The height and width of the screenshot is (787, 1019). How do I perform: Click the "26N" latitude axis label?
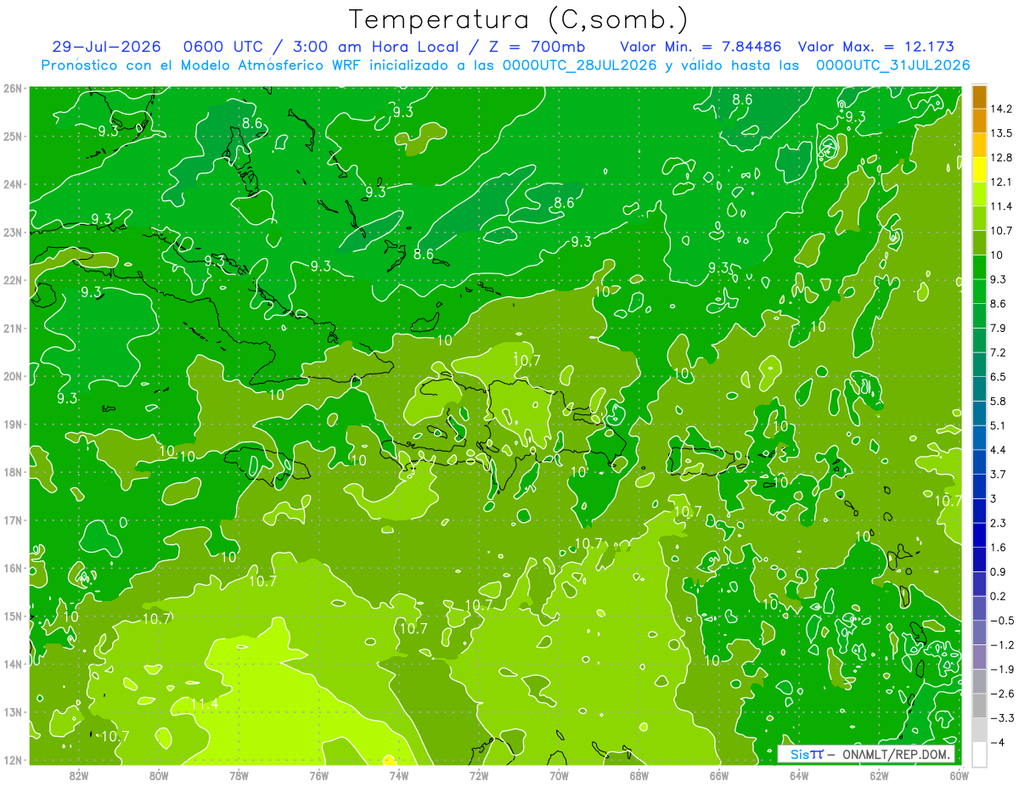point(13,88)
